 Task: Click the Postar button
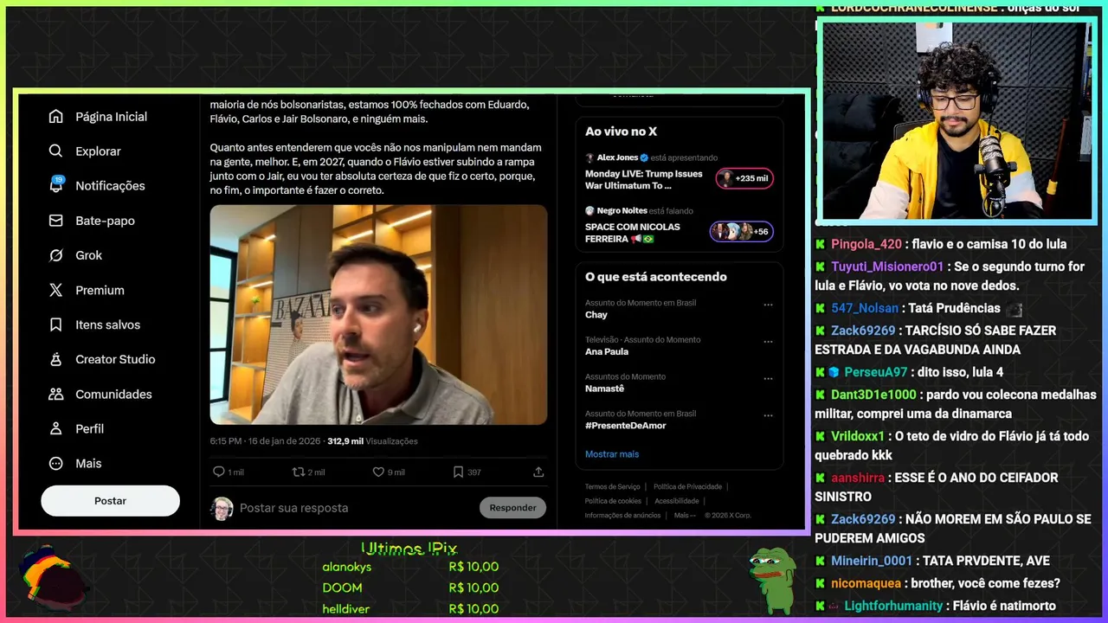click(x=110, y=501)
